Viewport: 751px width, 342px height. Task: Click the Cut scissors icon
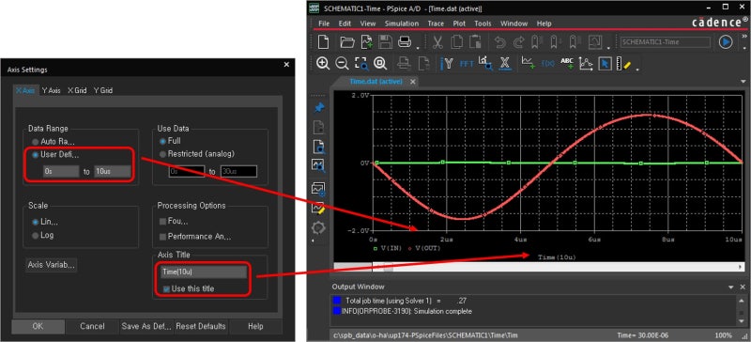click(437, 42)
